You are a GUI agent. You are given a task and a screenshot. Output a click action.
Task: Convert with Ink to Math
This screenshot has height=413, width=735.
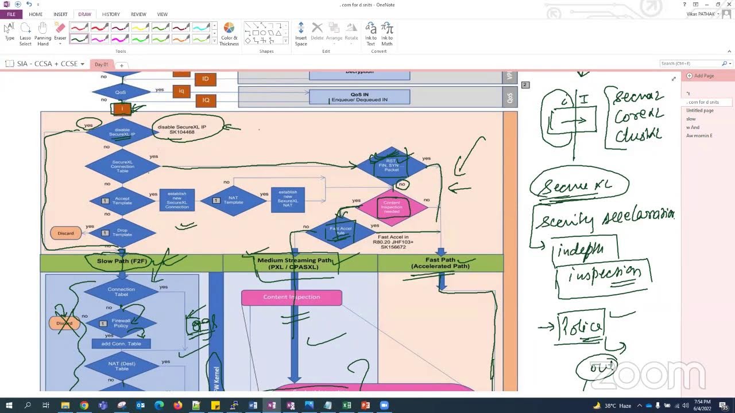coord(387,34)
